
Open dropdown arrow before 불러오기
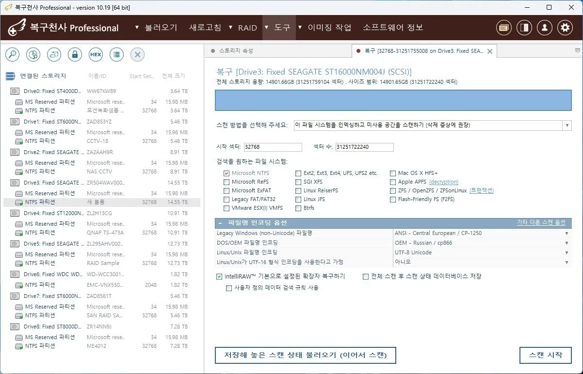click(x=137, y=28)
